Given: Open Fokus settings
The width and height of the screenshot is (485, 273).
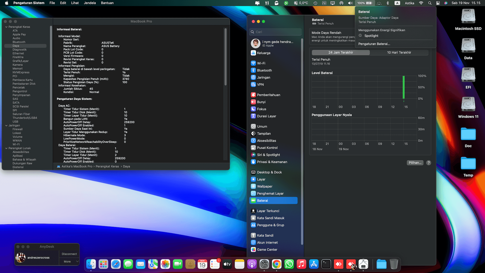Looking at the screenshot, I should coord(274,109).
